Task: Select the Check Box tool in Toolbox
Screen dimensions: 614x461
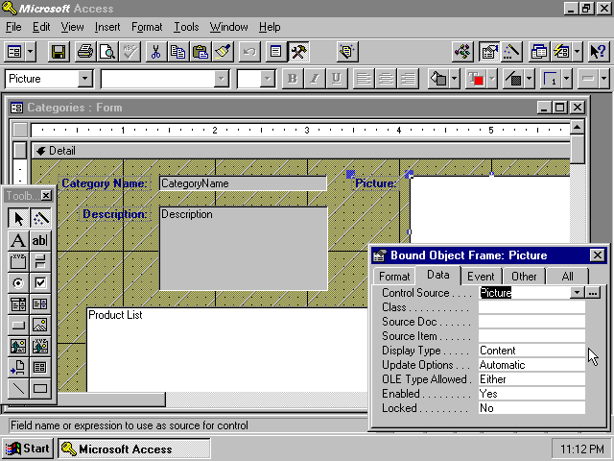Action: tap(40, 282)
